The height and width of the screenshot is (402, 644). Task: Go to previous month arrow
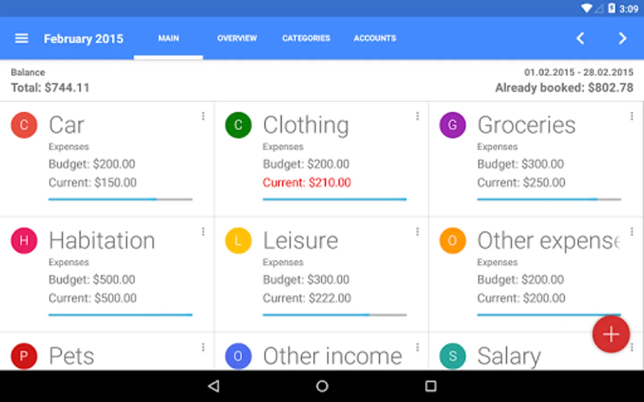[x=580, y=38]
